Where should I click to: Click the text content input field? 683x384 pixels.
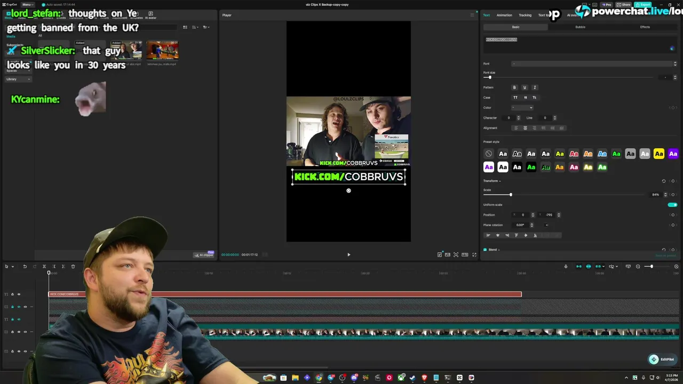point(579,45)
